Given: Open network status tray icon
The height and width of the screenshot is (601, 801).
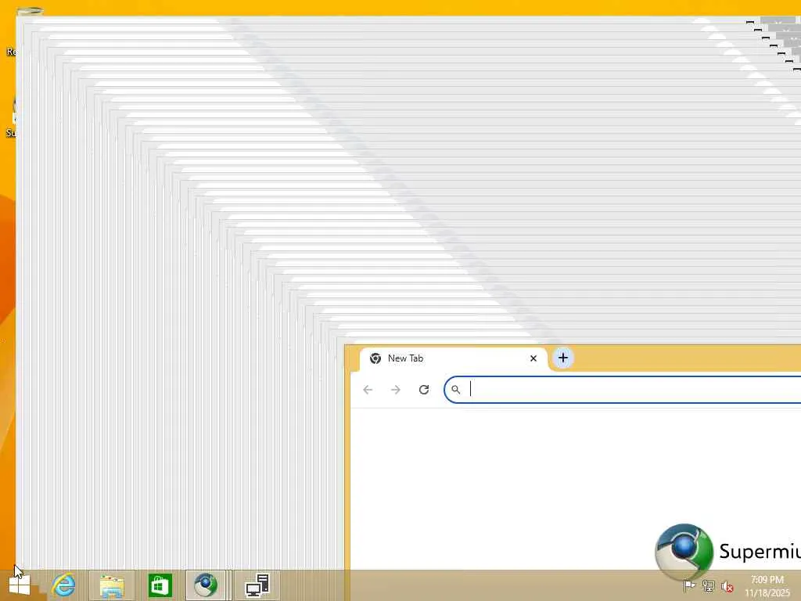Looking at the screenshot, I should tap(708, 586).
